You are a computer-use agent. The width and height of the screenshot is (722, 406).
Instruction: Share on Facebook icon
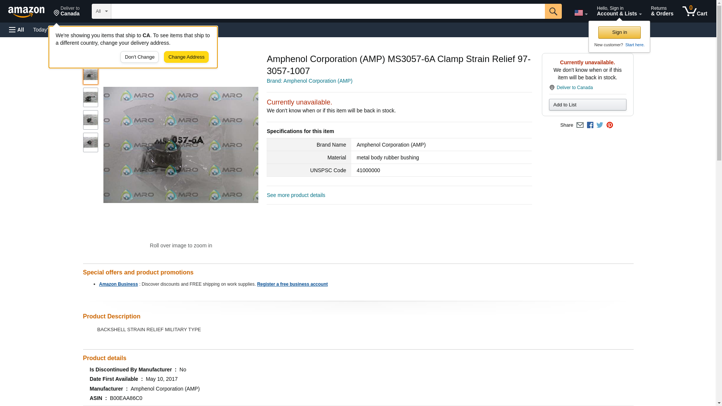point(590,125)
